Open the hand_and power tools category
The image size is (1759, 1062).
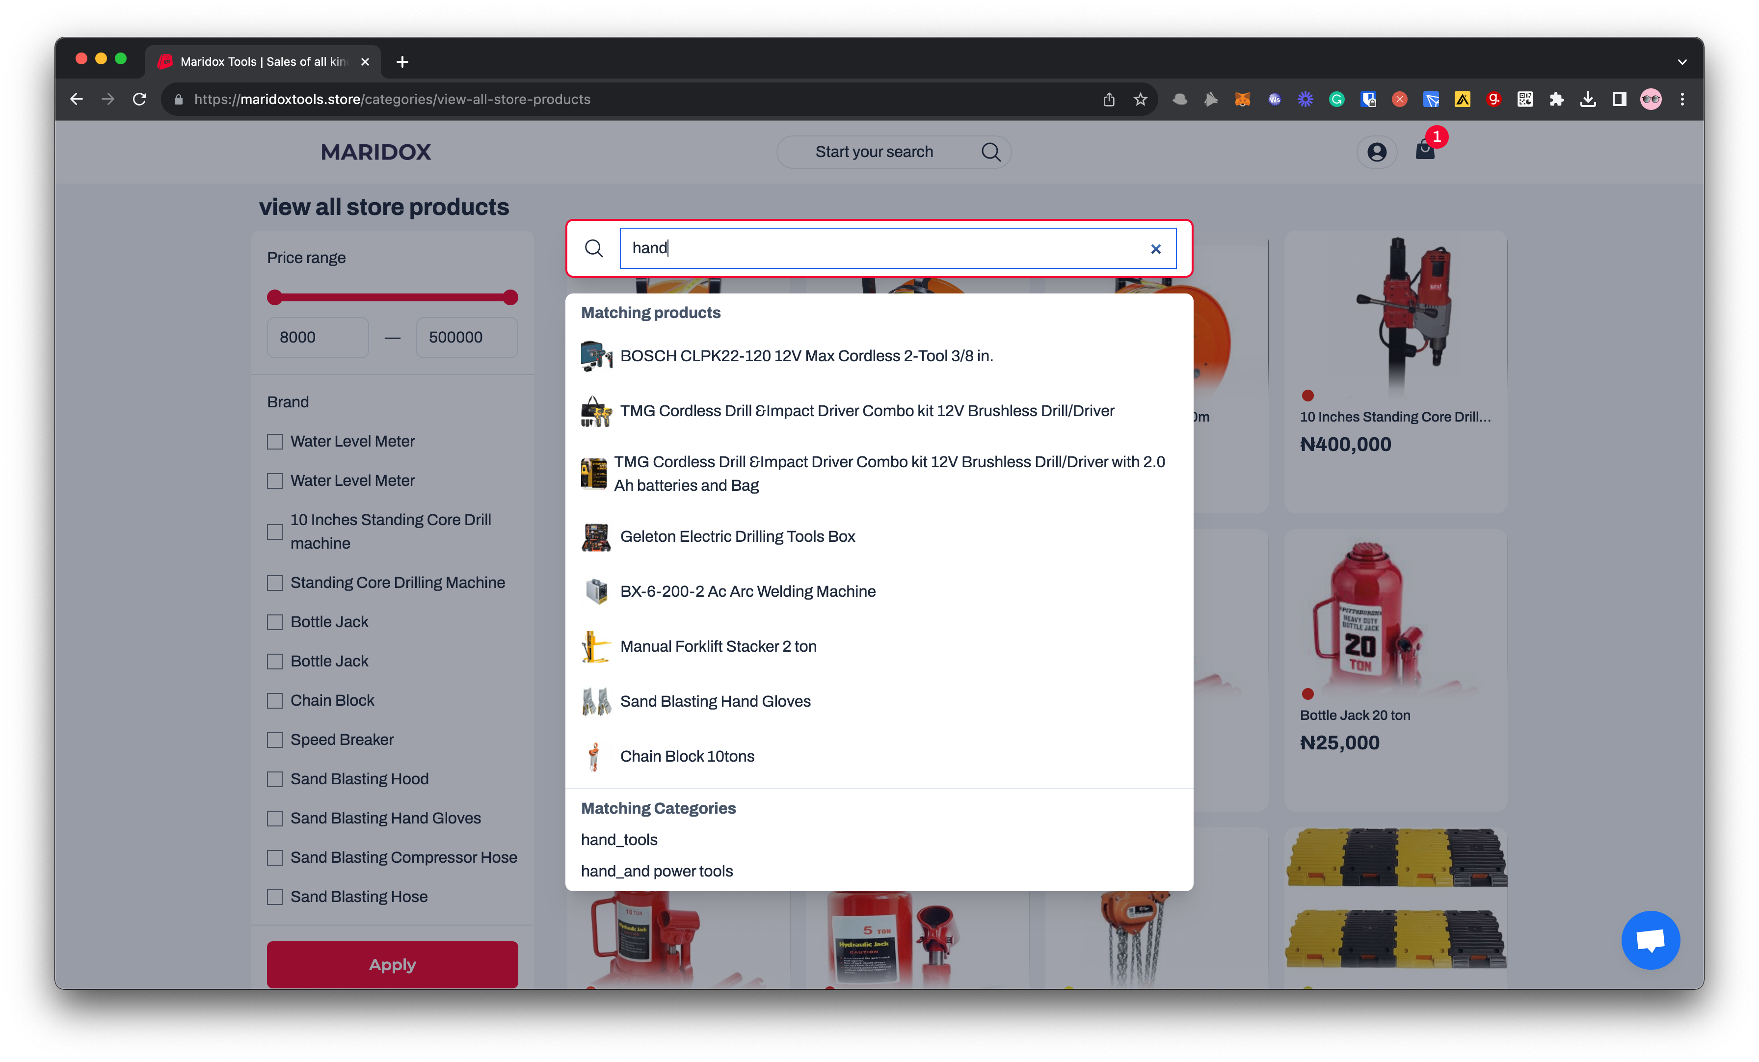click(657, 872)
